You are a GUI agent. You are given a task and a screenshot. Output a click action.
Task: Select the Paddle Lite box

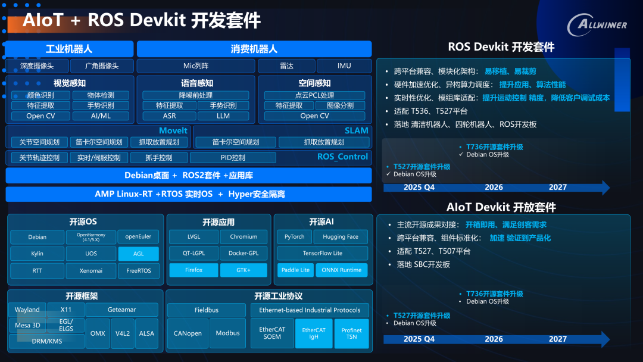[x=295, y=270]
